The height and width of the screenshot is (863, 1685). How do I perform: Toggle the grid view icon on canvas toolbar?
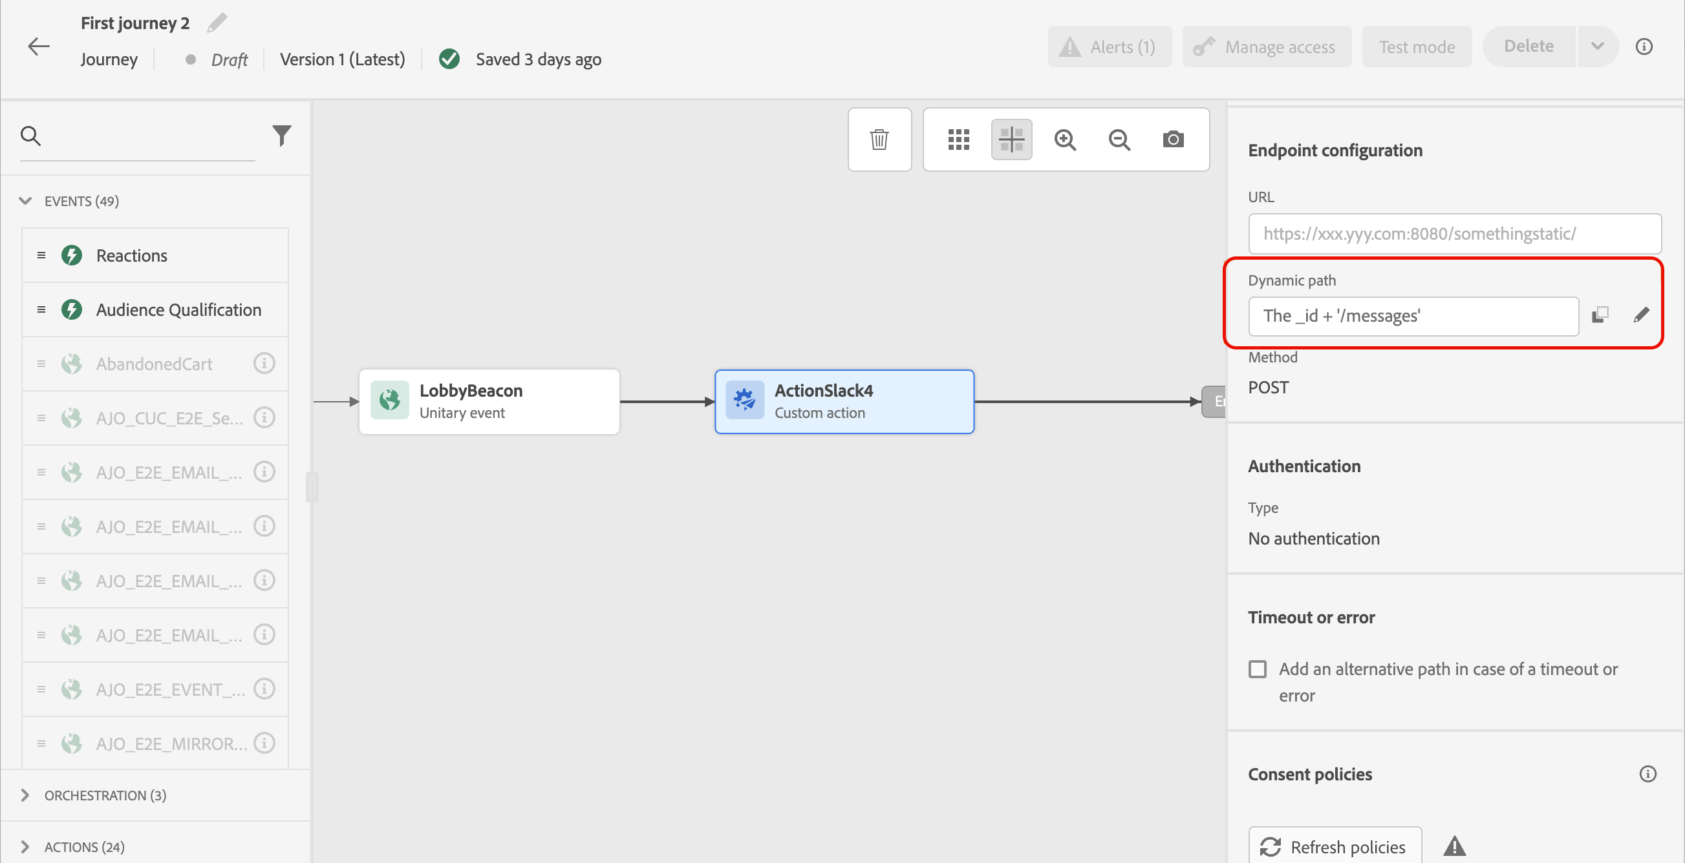pos(958,139)
